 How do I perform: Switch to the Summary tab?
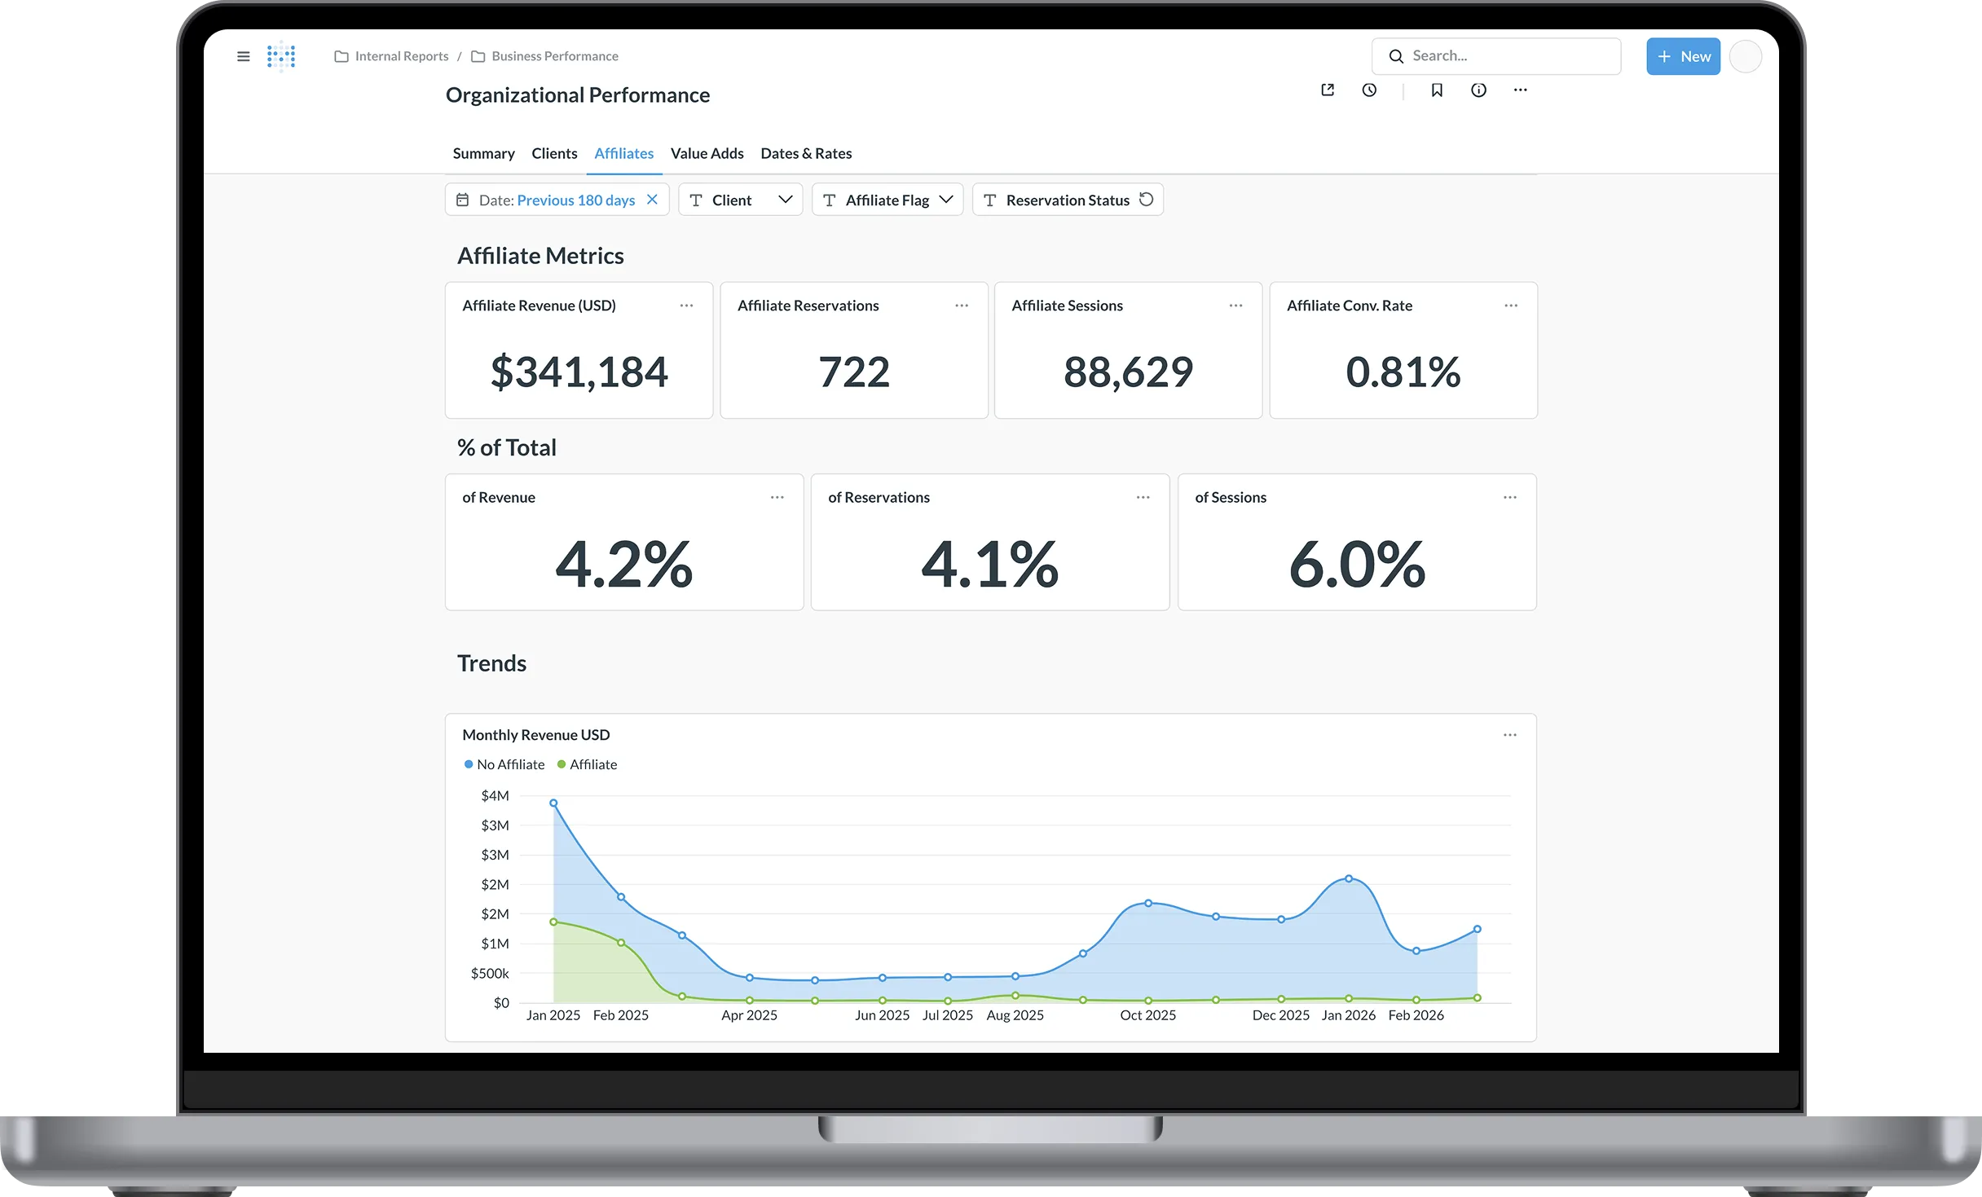pyautogui.click(x=483, y=153)
